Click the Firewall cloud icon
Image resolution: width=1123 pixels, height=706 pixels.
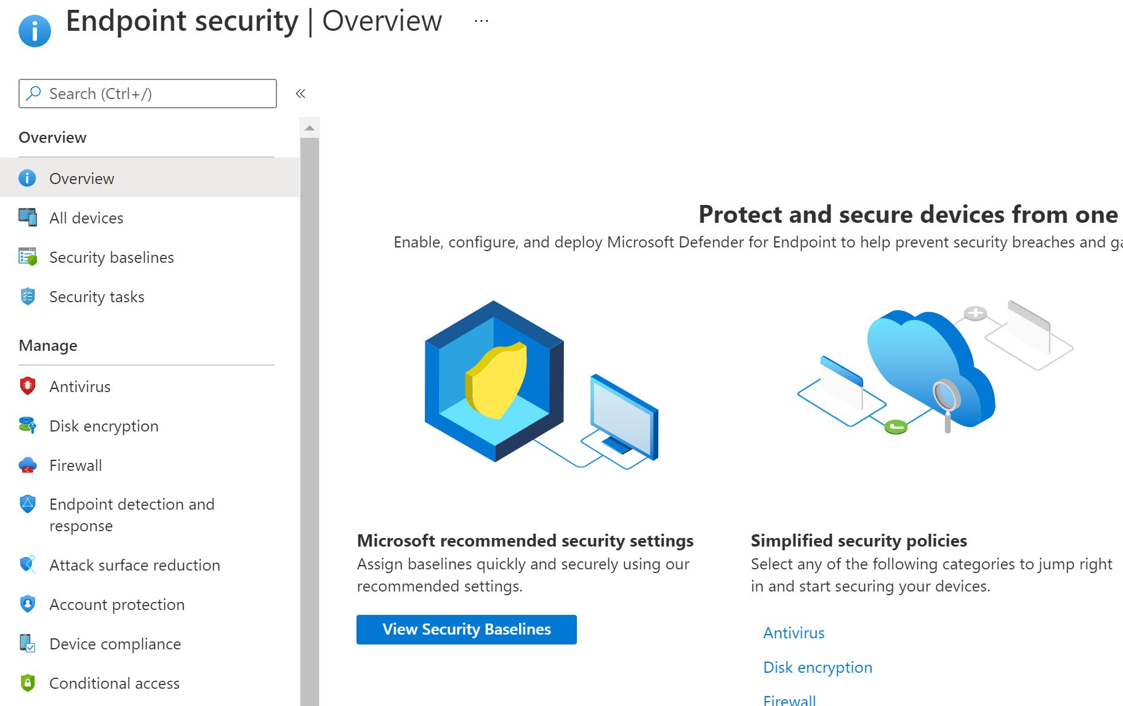coord(28,465)
